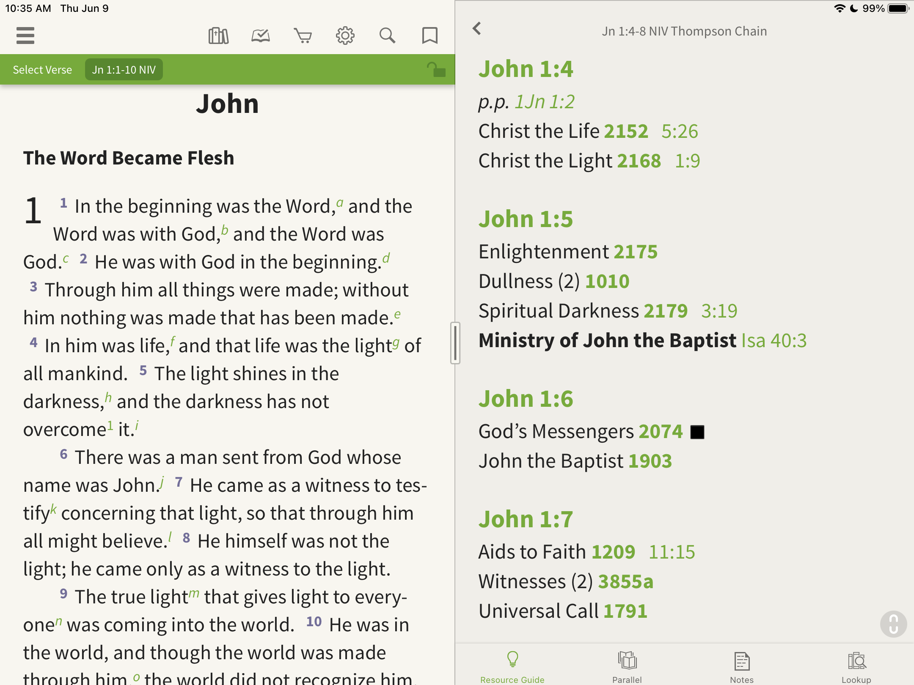This screenshot has height=685, width=914.
Task: Open chain topic number 2152
Action: click(x=626, y=132)
